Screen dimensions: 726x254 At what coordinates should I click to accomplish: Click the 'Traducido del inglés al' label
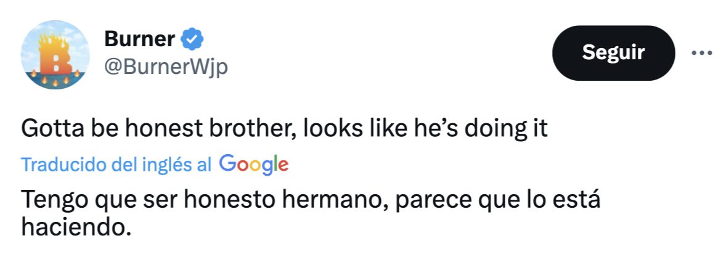point(116,165)
